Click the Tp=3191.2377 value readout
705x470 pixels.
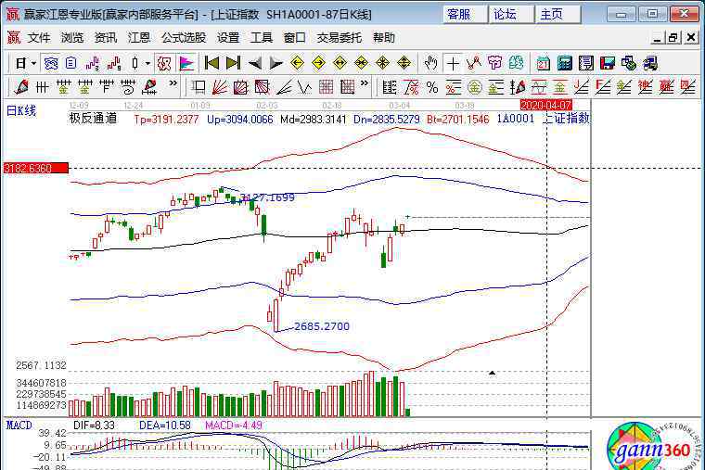[x=166, y=120]
